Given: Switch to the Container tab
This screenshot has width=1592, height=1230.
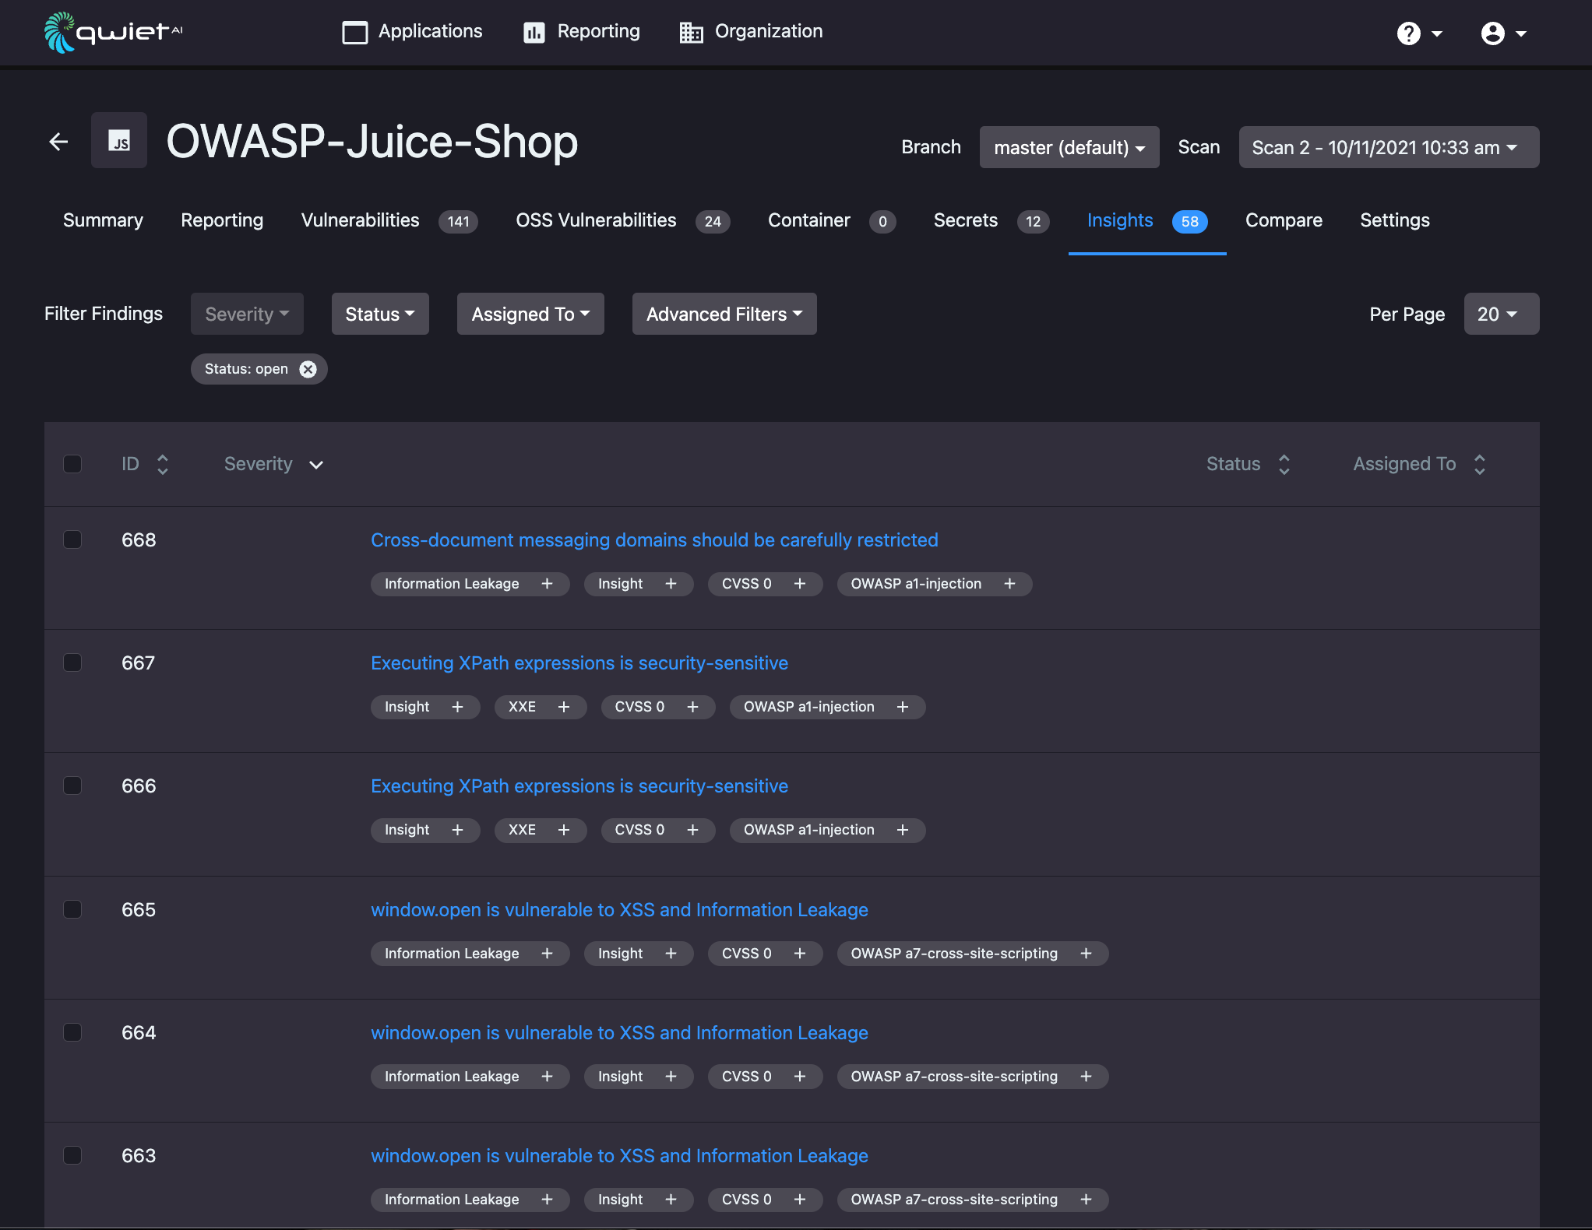Looking at the screenshot, I should click(832, 221).
